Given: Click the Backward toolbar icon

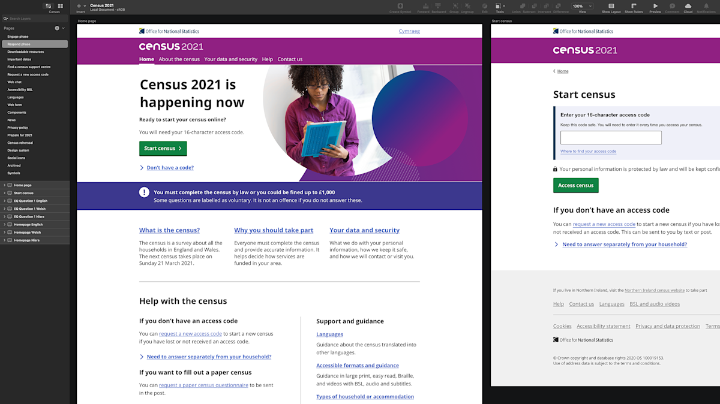Looking at the screenshot, I should point(439,6).
